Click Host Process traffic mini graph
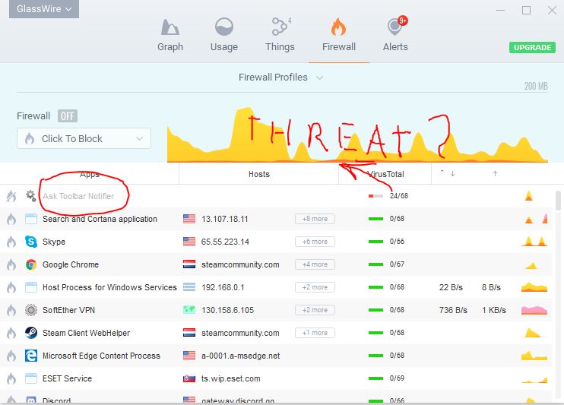Screen dimensions: 564x405 click(534, 287)
